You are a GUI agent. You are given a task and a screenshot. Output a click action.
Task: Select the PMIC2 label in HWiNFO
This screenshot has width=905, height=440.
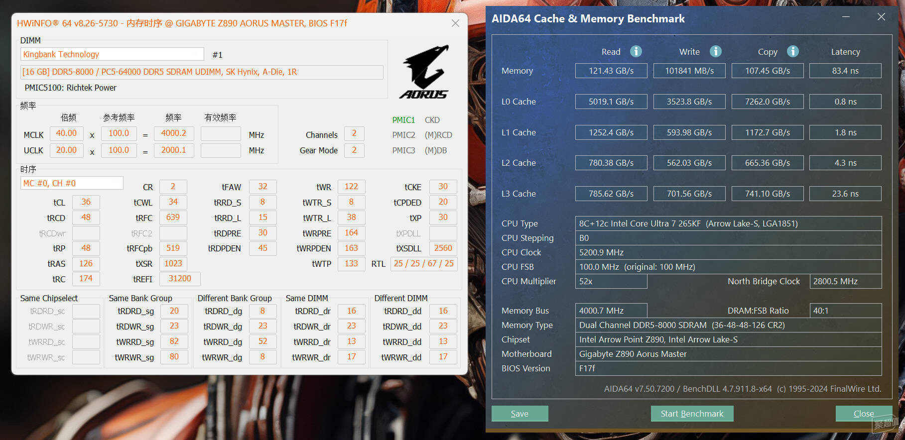pyautogui.click(x=403, y=135)
